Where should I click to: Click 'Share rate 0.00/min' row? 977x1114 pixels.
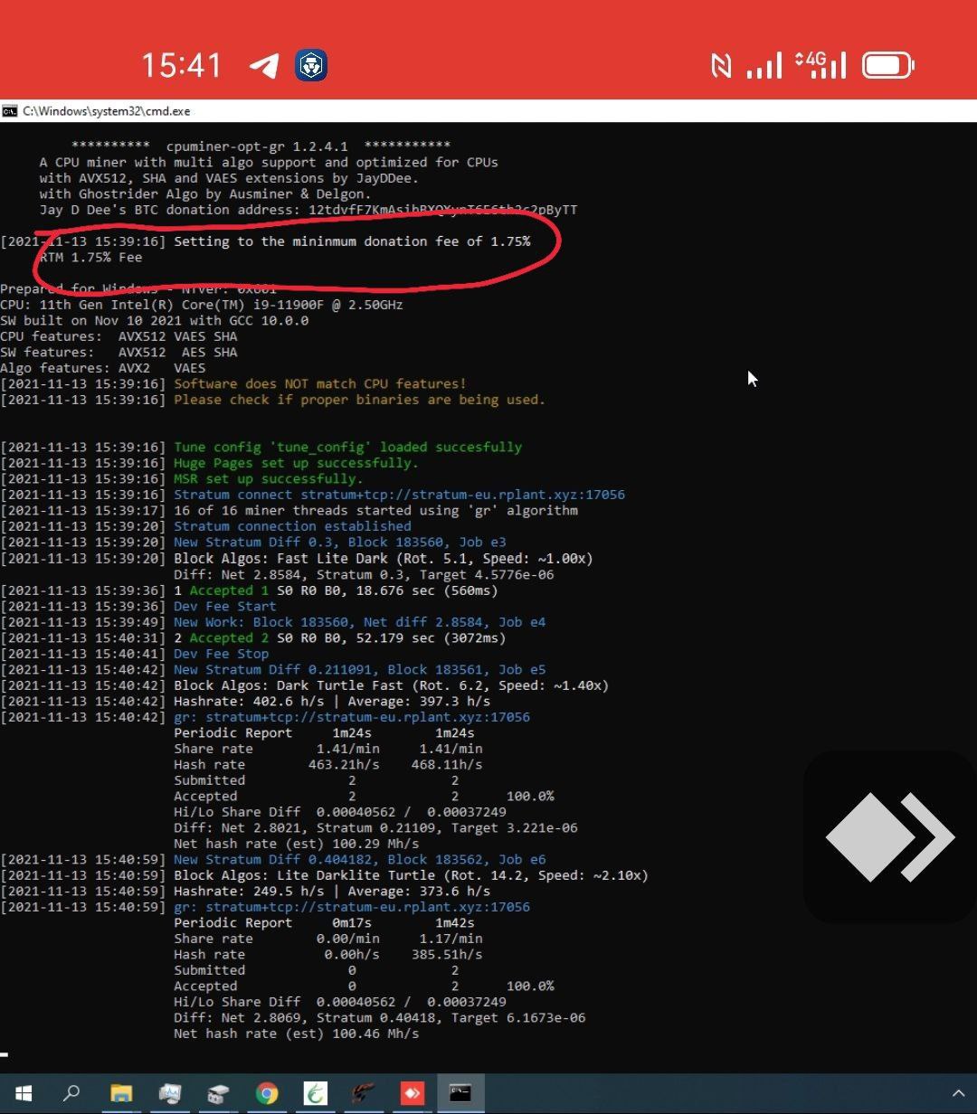[x=327, y=939]
